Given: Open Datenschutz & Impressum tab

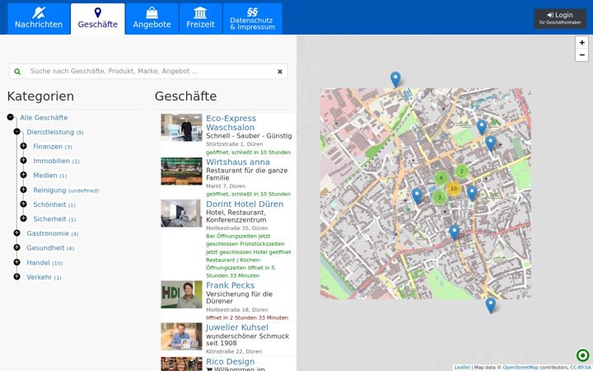Looking at the screenshot, I should [x=252, y=19].
